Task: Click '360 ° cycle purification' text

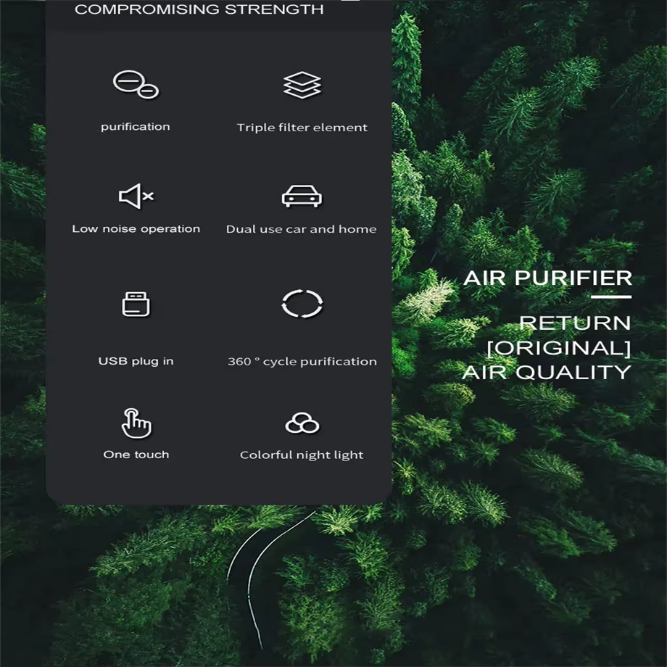Action: pyautogui.click(x=302, y=362)
